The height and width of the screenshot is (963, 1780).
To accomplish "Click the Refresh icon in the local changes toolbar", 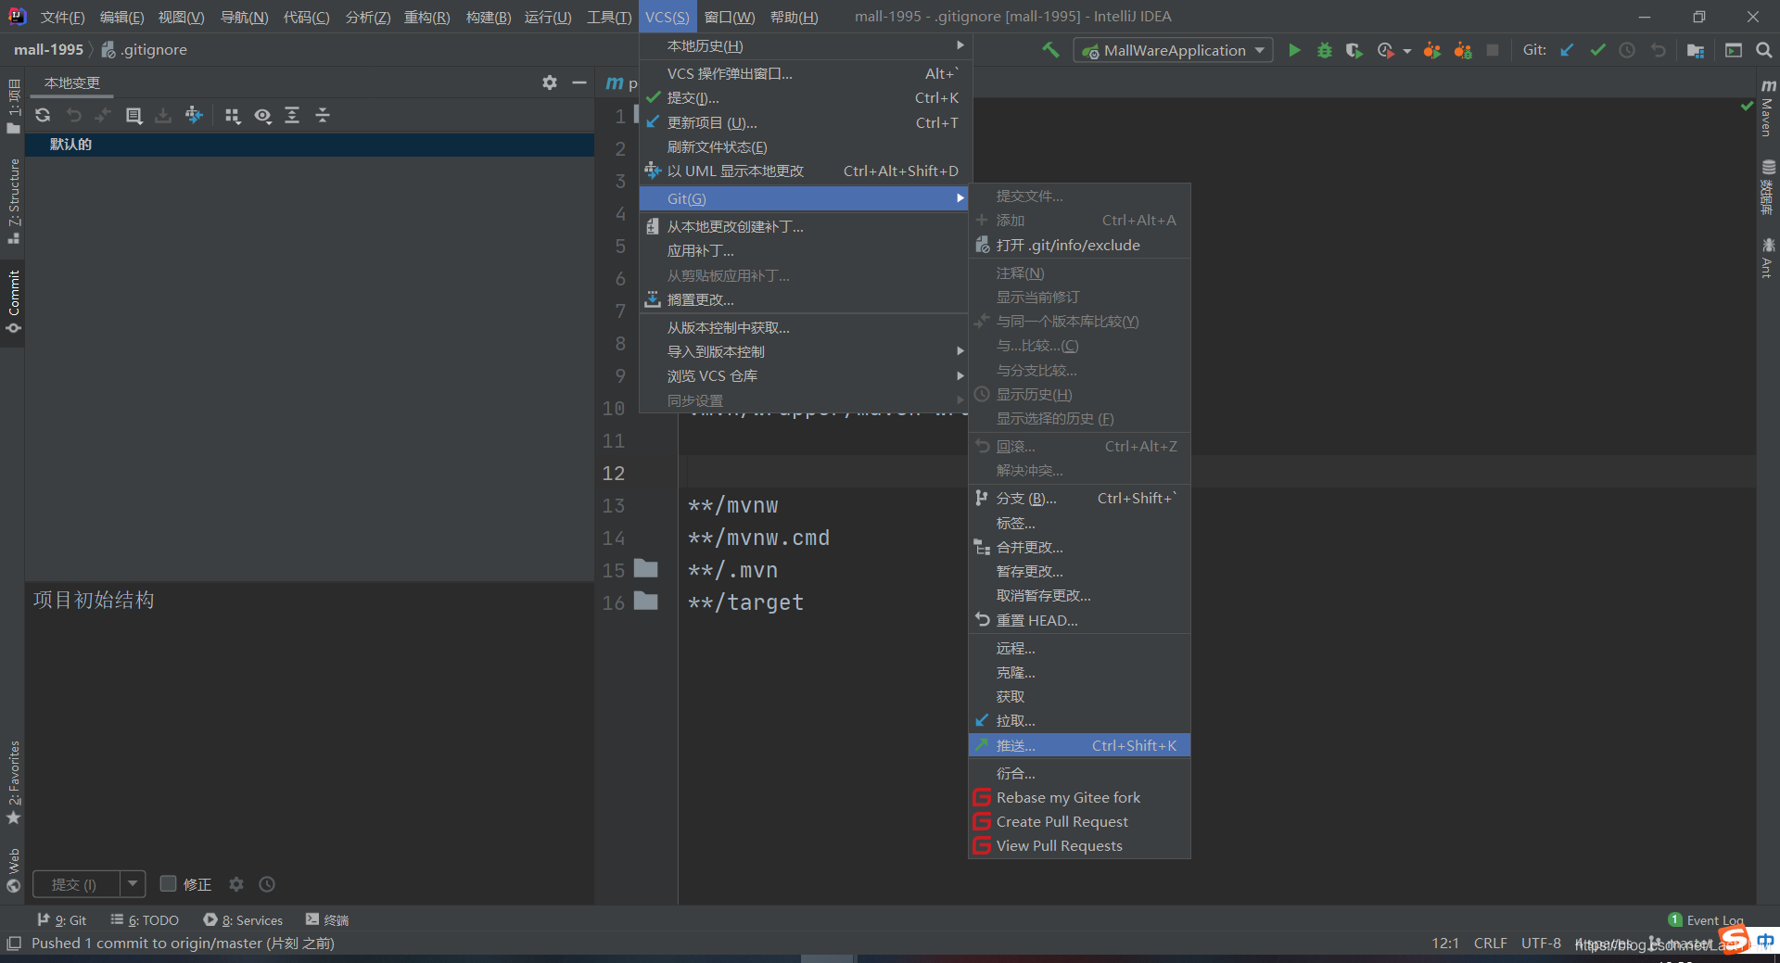I will pyautogui.click(x=43, y=115).
